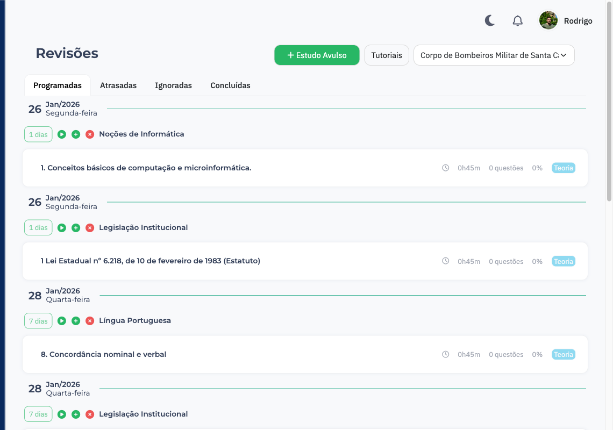
Task: Cancel the first Legislação Institucional review
Action: (90, 228)
